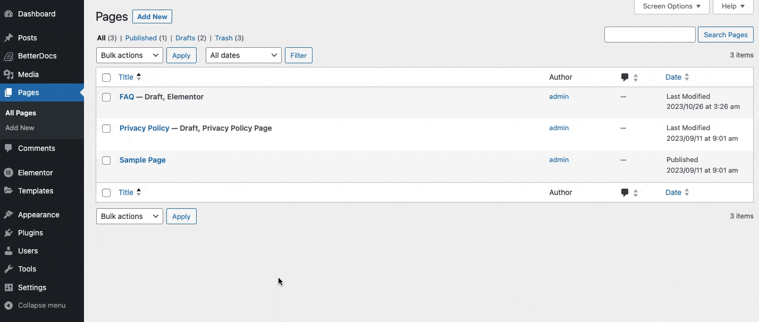Open the Media library from the sidebar
The image size is (759, 322).
pos(28,74)
